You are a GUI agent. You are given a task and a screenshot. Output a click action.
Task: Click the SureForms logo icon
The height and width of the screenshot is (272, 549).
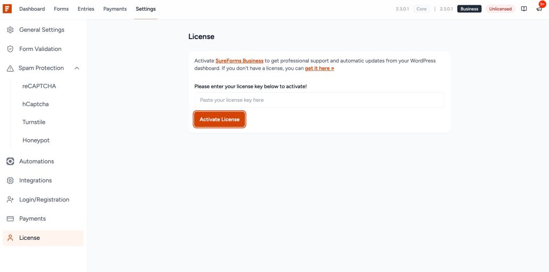[8, 9]
